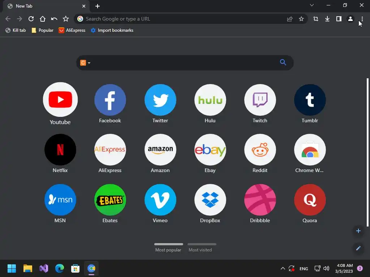The width and height of the screenshot is (370, 277).
Task: Open the AliExpress bookmark
Action: 72,30
